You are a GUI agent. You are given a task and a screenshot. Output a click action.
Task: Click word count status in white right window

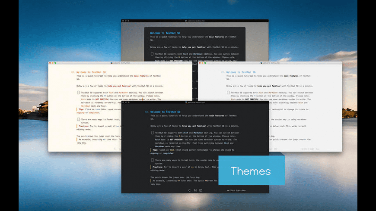(x=310, y=149)
